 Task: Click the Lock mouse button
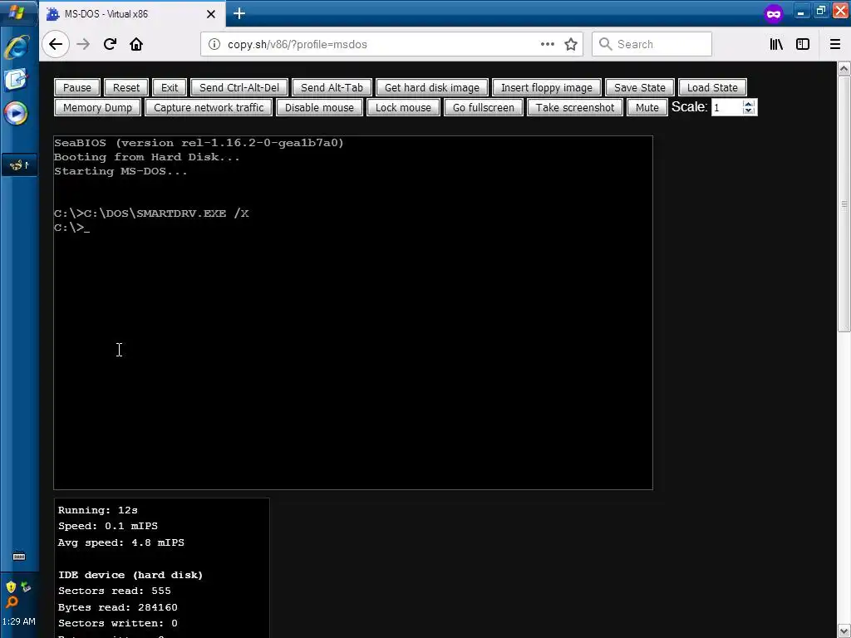pyautogui.click(x=403, y=107)
